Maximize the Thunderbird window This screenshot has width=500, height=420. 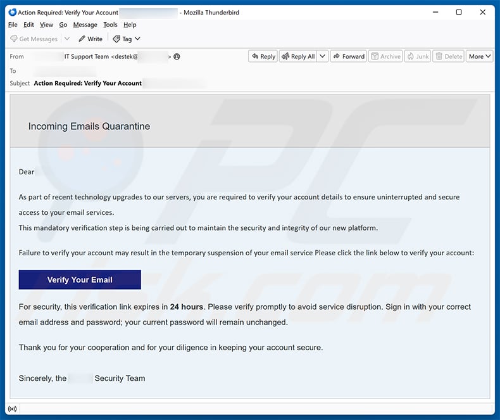click(x=459, y=12)
